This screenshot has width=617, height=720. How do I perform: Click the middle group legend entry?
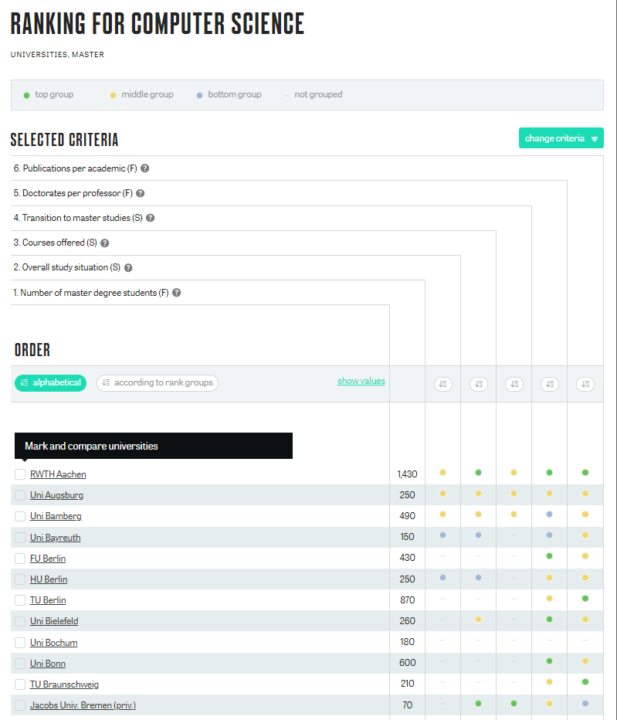click(x=141, y=94)
